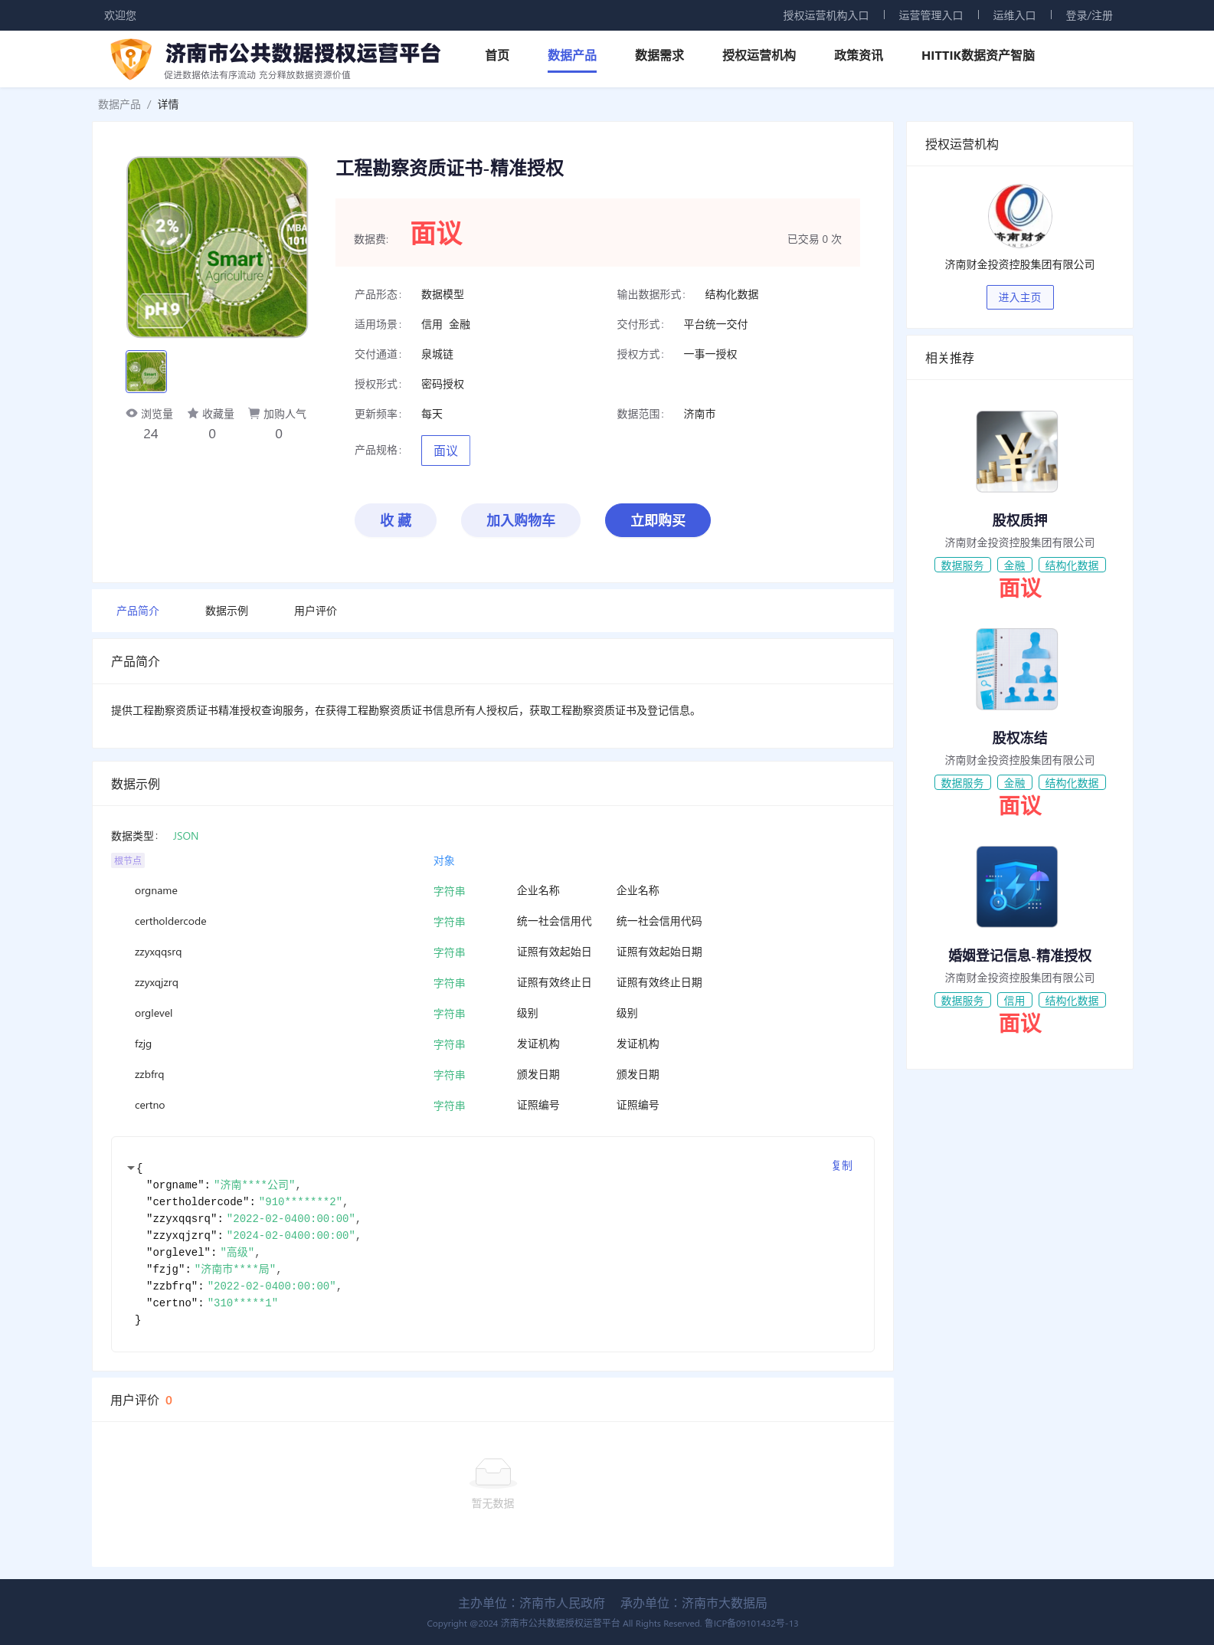Select the zzyxqqsrq field row
The image size is (1214, 1645).
(x=492, y=952)
